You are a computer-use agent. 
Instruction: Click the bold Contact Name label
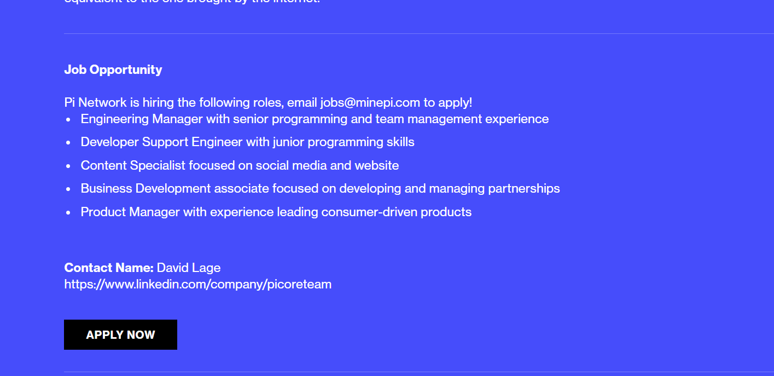tap(109, 268)
